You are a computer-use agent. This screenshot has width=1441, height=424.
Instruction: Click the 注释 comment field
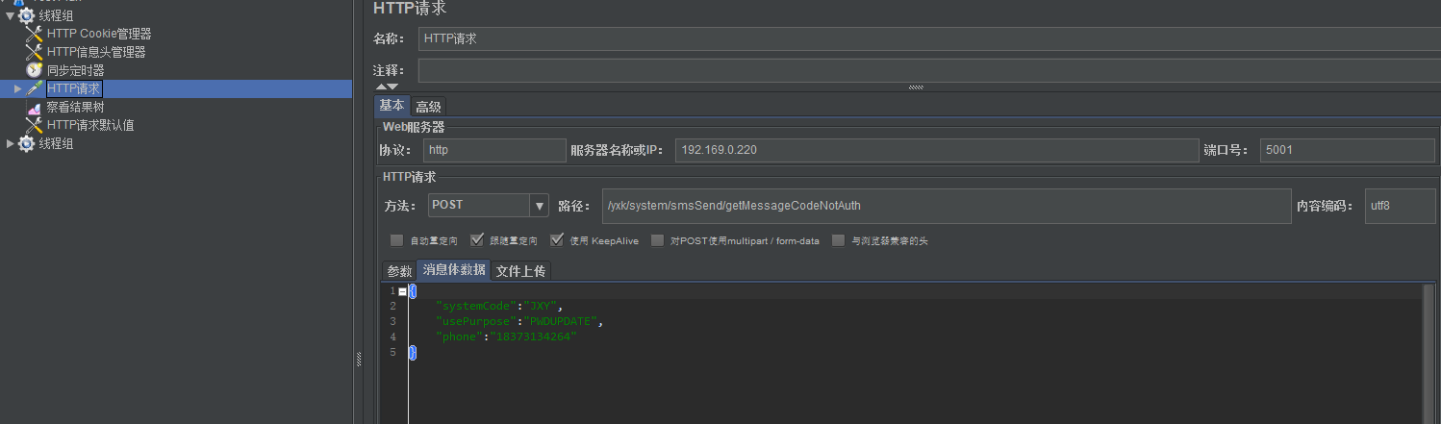(928, 71)
